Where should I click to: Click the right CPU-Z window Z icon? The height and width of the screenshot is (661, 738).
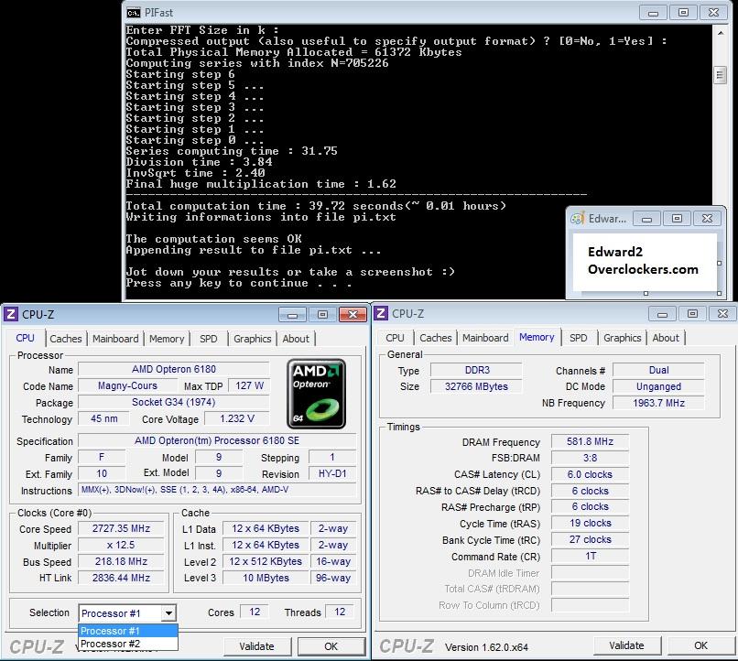pyautogui.click(x=381, y=313)
